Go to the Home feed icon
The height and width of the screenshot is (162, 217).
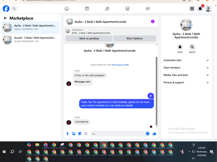click(66, 9)
